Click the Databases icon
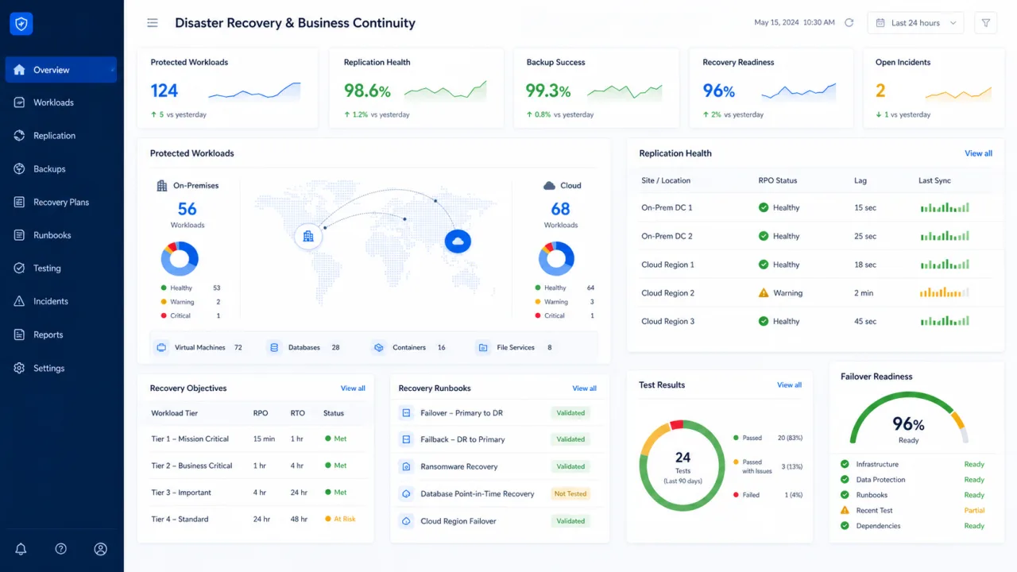1017x572 pixels. coord(275,347)
